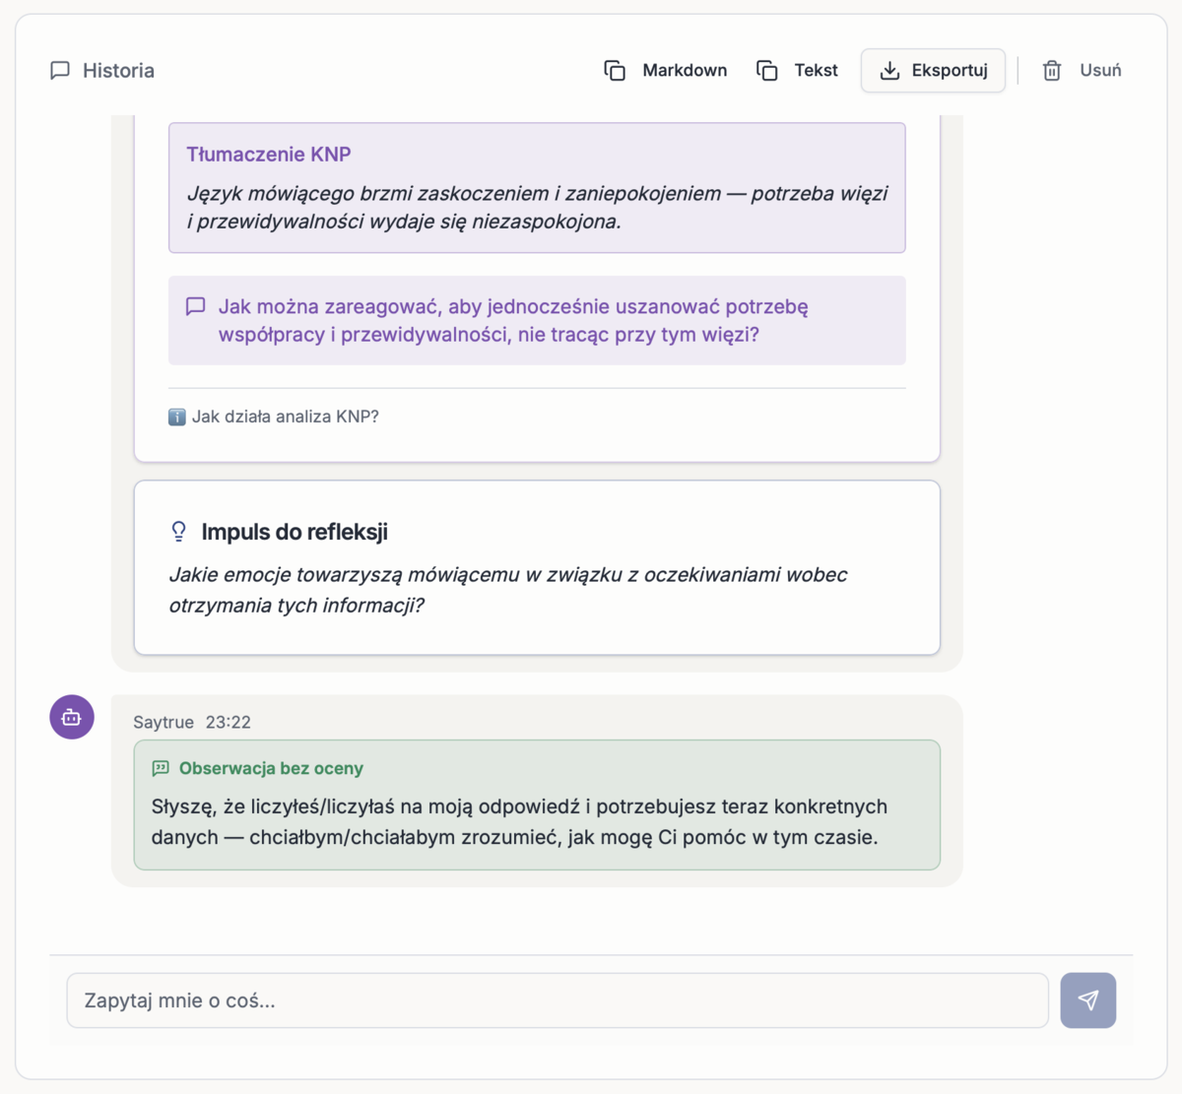Screen dimensions: 1182x1094
Task: Click the speech bubble icon in the suggested question
Action: coord(196,306)
